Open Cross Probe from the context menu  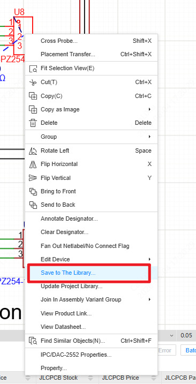coord(91,41)
